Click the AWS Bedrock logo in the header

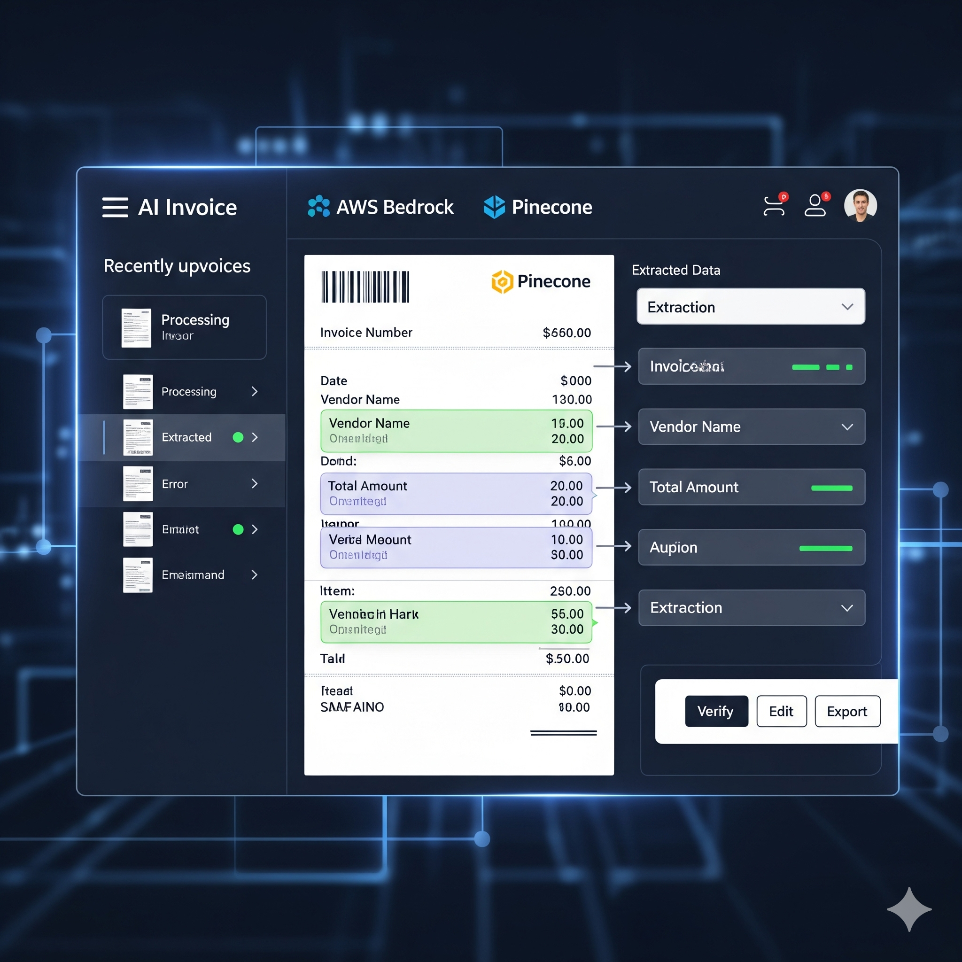pyautogui.click(x=319, y=206)
